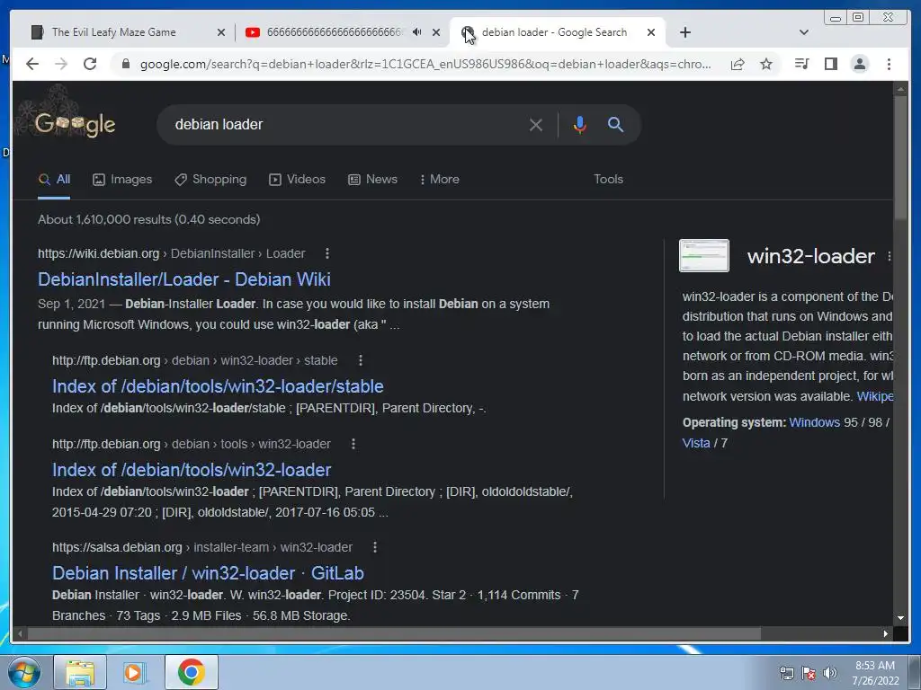
Task: Open the Tools search options
Action: [x=608, y=180]
